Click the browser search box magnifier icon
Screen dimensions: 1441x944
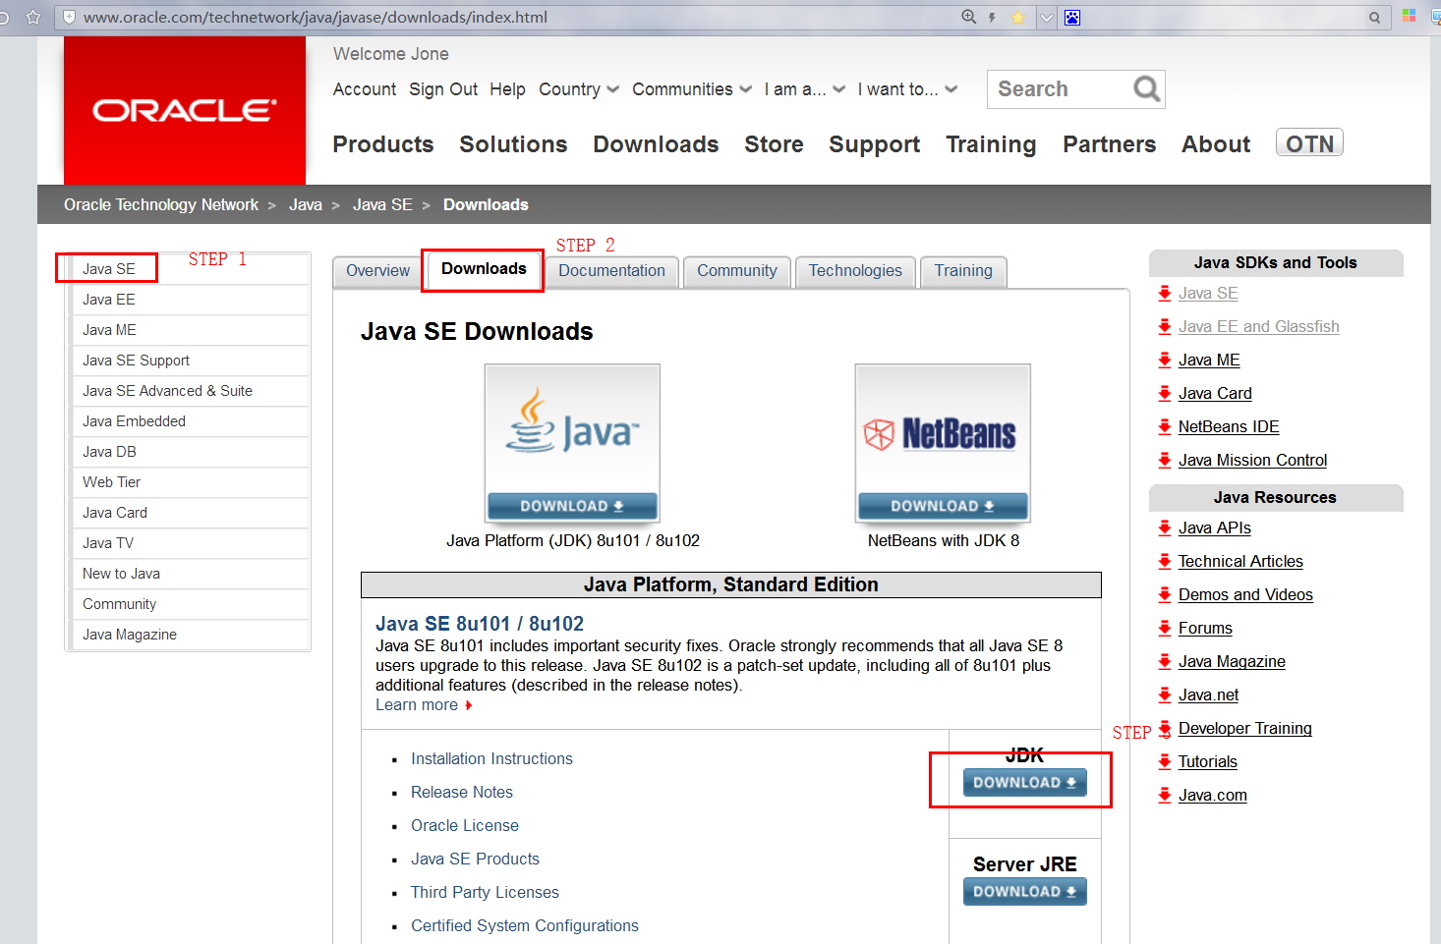(1374, 18)
